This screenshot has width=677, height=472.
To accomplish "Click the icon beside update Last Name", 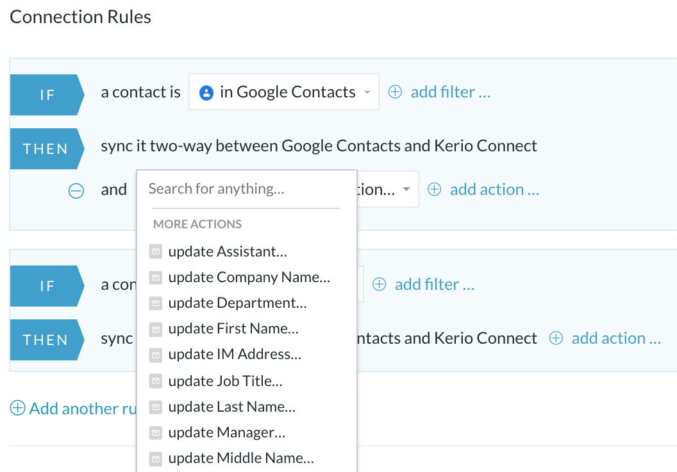I will click(156, 407).
